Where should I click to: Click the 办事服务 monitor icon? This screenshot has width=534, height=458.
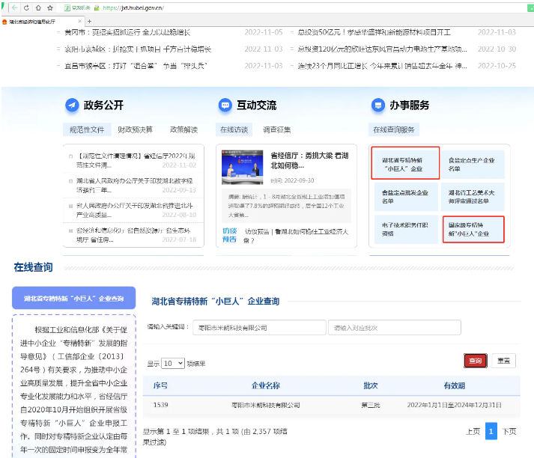pos(377,106)
